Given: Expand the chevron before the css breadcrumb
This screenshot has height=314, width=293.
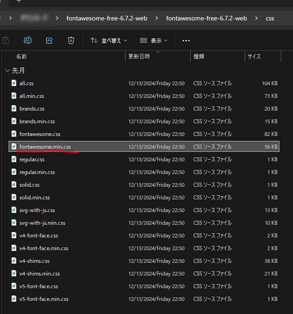Looking at the screenshot, I should pos(256,19).
